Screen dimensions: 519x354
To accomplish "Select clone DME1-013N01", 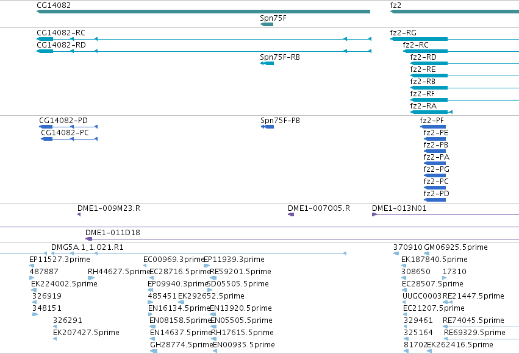I will 446,214.
